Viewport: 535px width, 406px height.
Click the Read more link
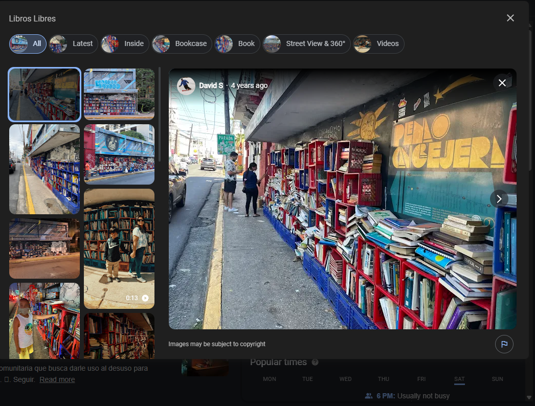57,379
